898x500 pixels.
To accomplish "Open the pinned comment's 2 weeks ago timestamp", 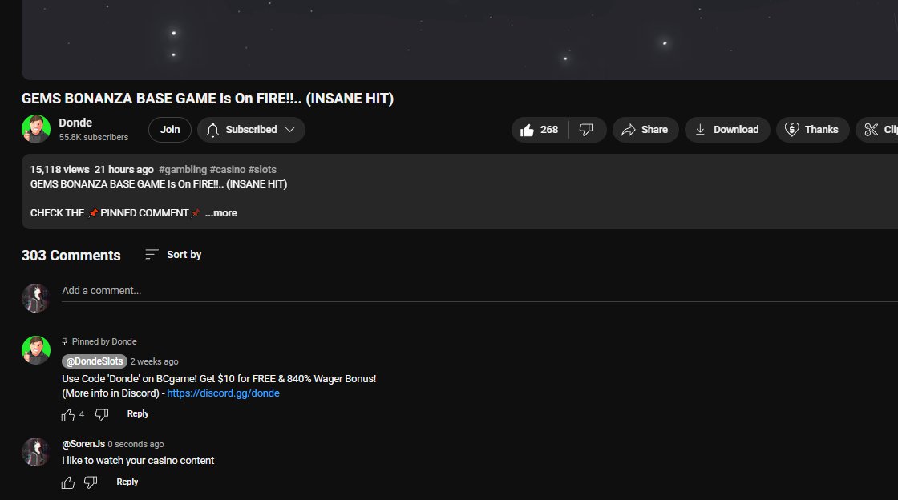I will [x=154, y=361].
